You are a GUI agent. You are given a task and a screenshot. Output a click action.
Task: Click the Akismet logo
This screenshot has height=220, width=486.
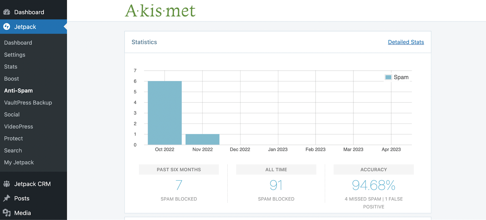[160, 11]
